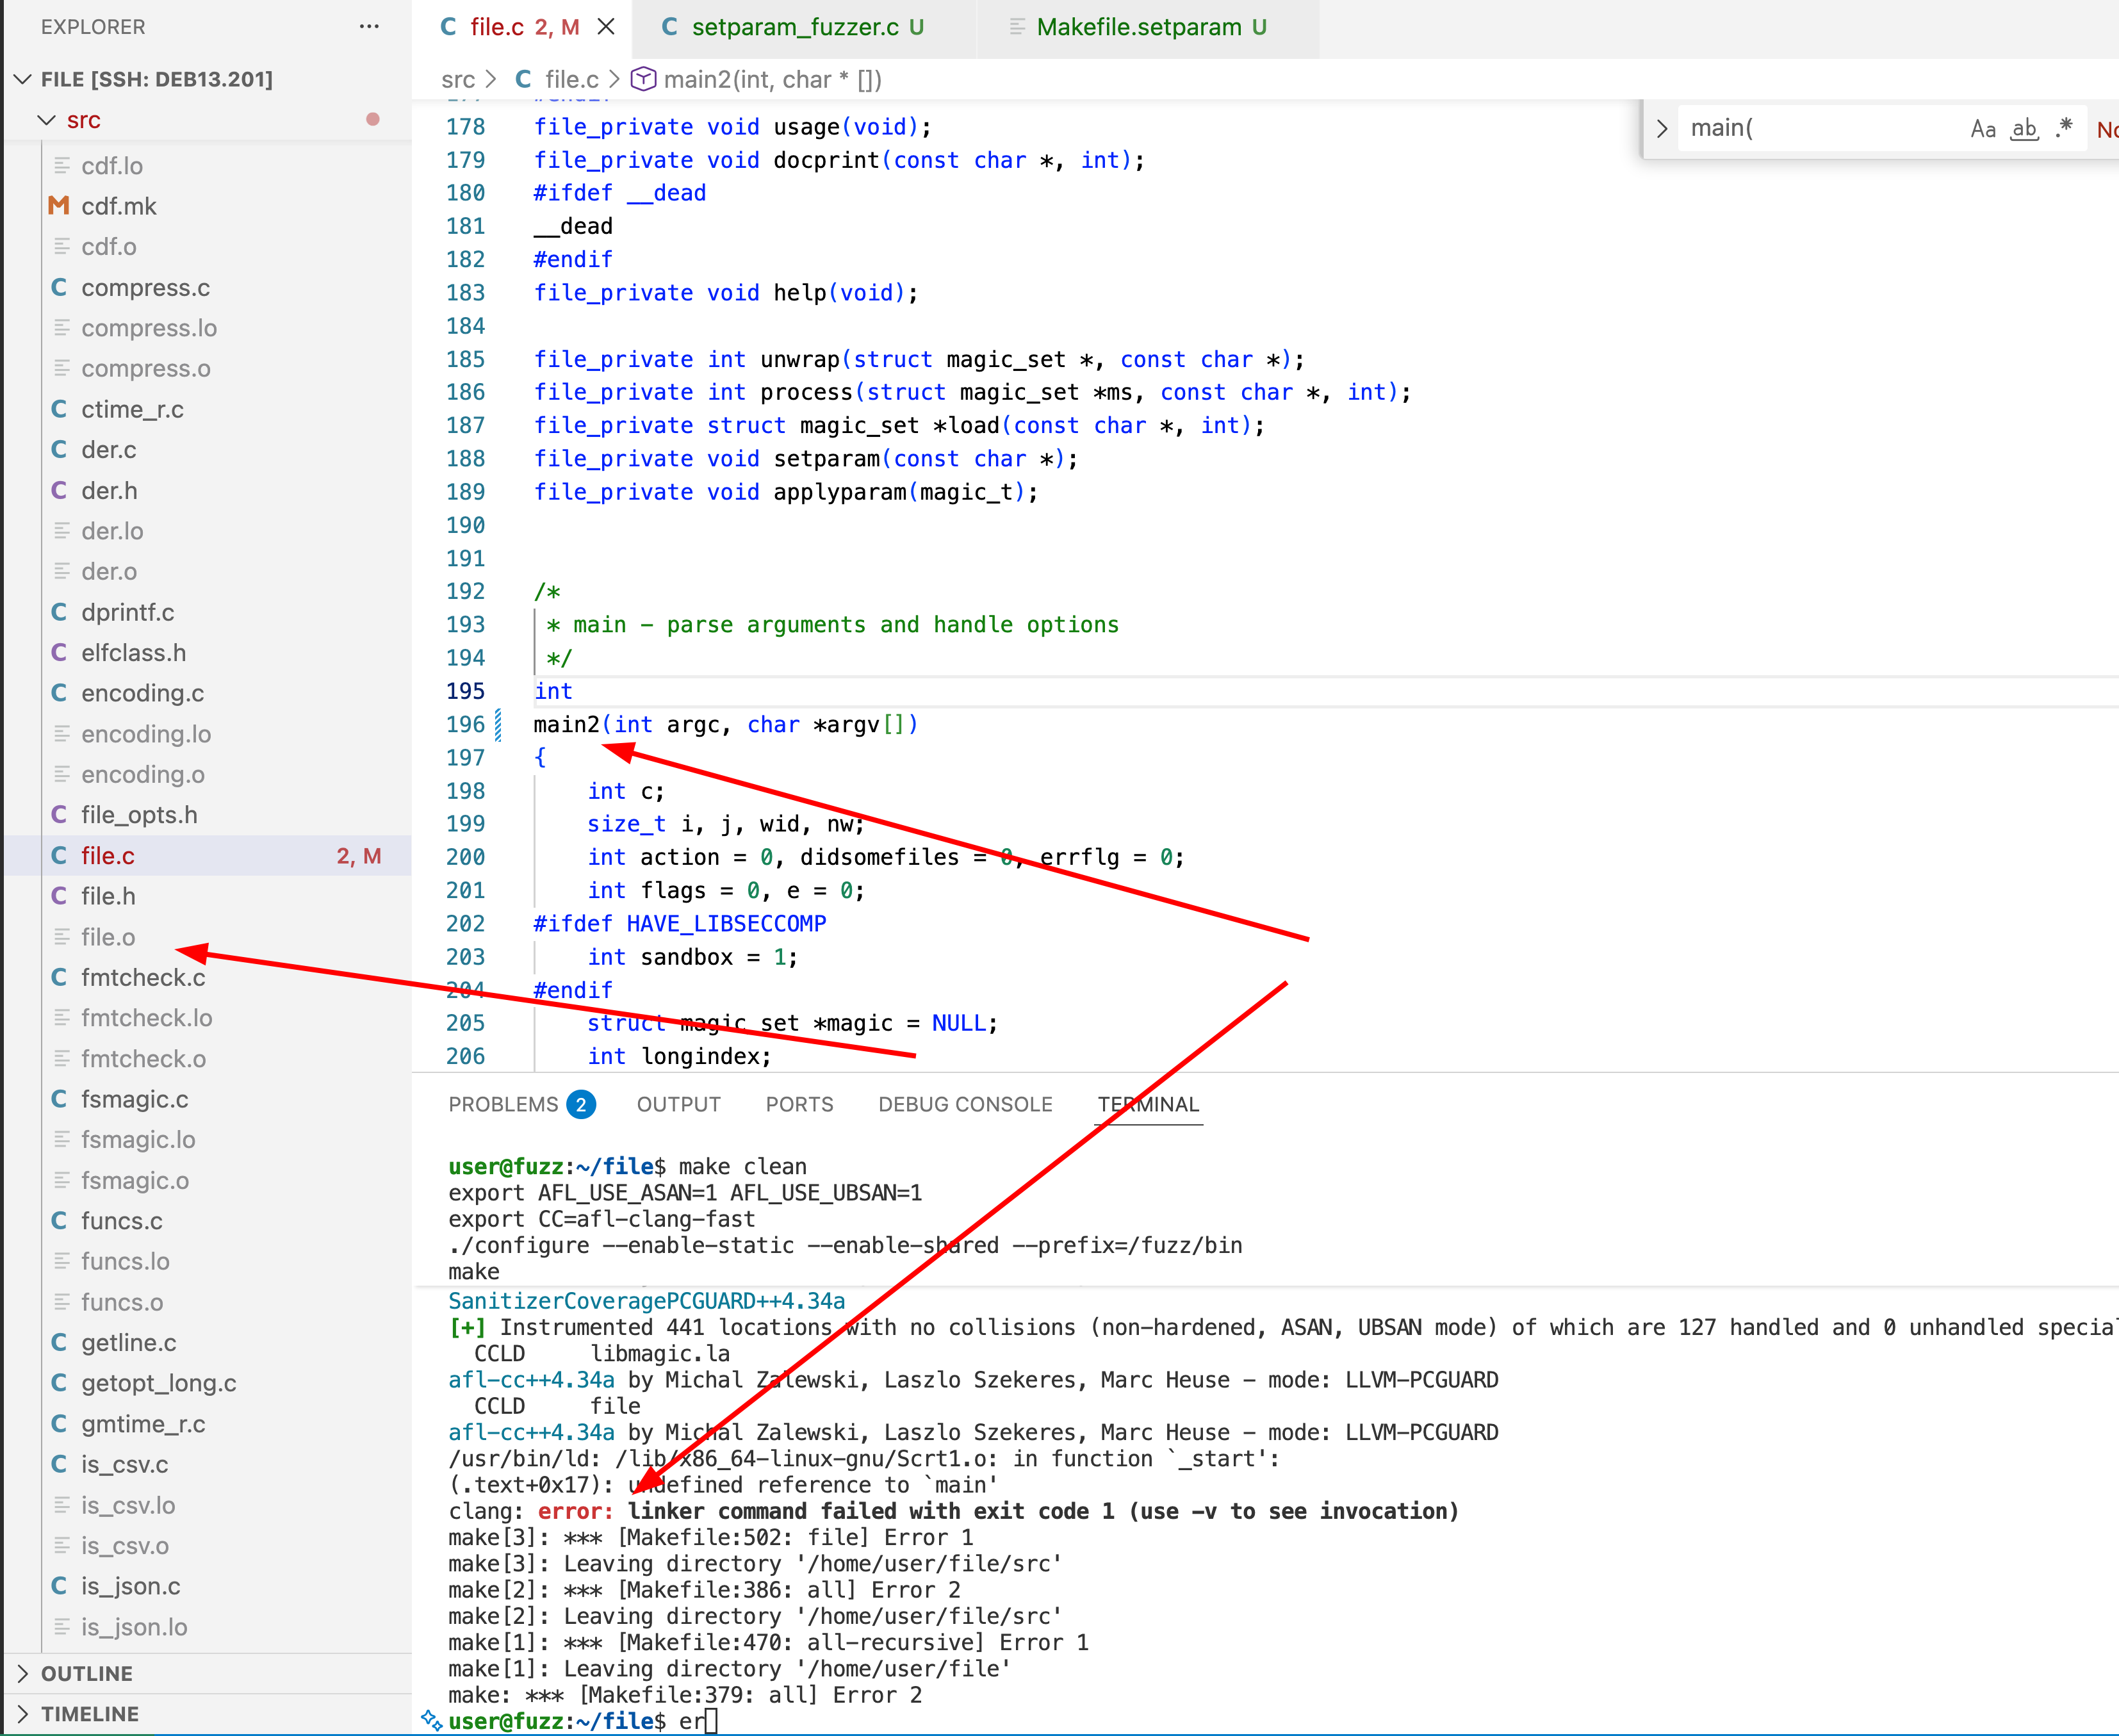Image resolution: width=2119 pixels, height=1736 pixels.
Task: Open cdf.mk with Makefile icon in Explorer
Action: pos(59,206)
